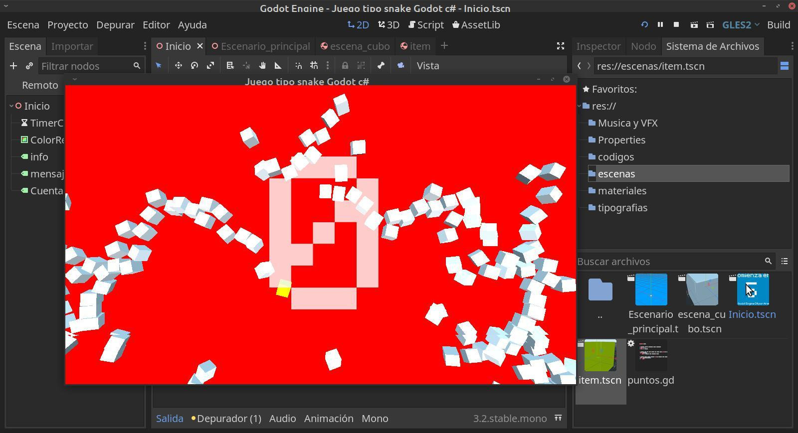Stop the running scene
This screenshot has height=433, width=798.
676,25
